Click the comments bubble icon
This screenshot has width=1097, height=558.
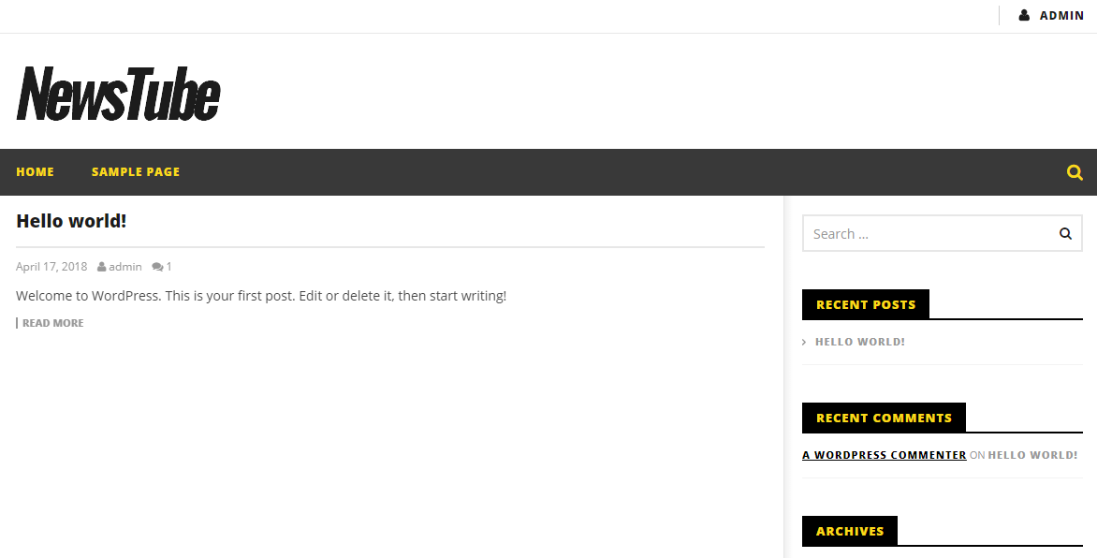(157, 267)
